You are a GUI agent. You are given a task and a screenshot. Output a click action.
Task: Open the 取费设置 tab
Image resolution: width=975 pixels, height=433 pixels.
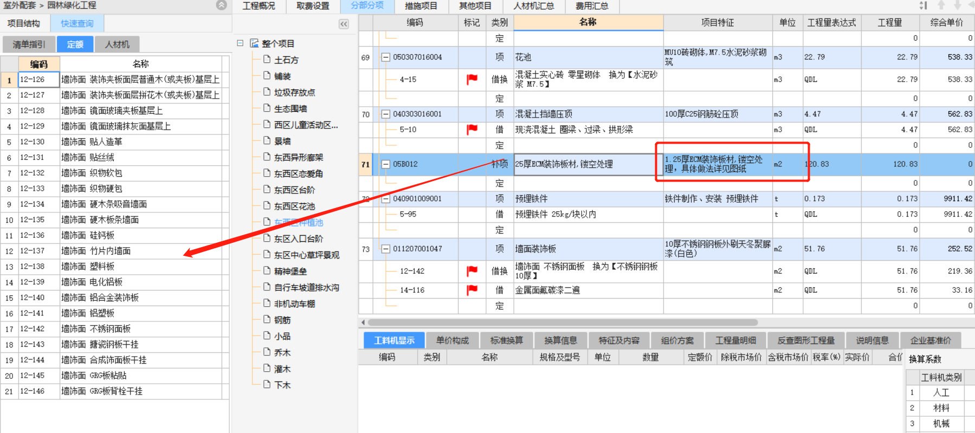tap(313, 6)
